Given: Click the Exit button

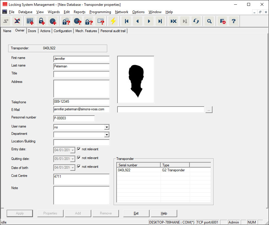Looking at the screenshot, I should 136,213.
